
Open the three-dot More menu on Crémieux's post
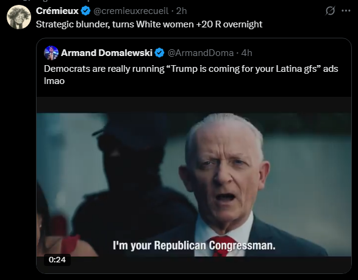click(346, 10)
